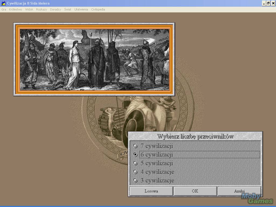The image size is (276, 207).
Task: Select the 3 cywilizacje radio button
Action: coord(135,180)
